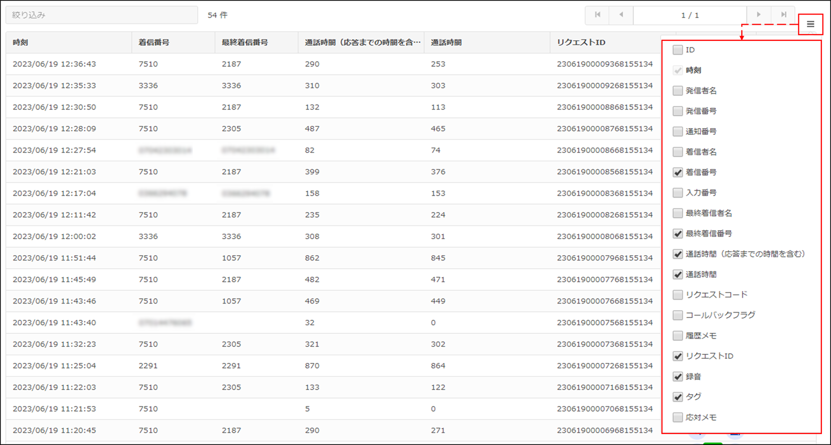Go to the first page
The width and height of the screenshot is (831, 445).
point(597,15)
